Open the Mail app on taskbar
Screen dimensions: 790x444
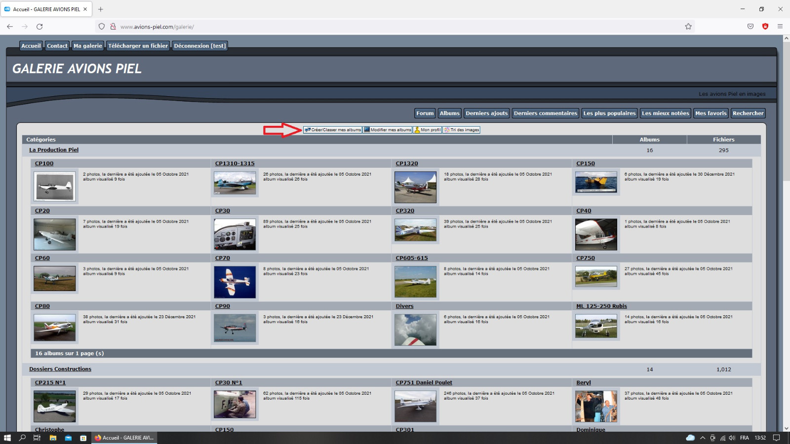tap(68, 438)
